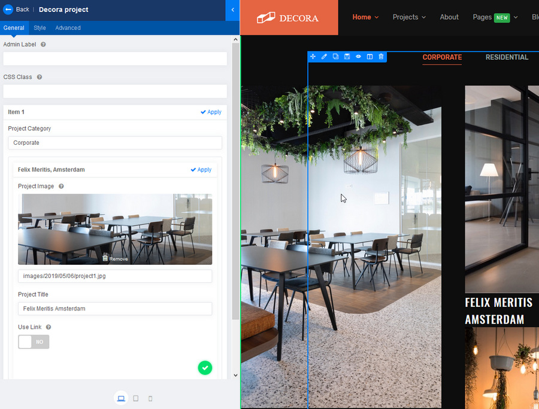Viewport: 539px width, 409px height.
Task: Remove the project image
Action: click(x=115, y=259)
